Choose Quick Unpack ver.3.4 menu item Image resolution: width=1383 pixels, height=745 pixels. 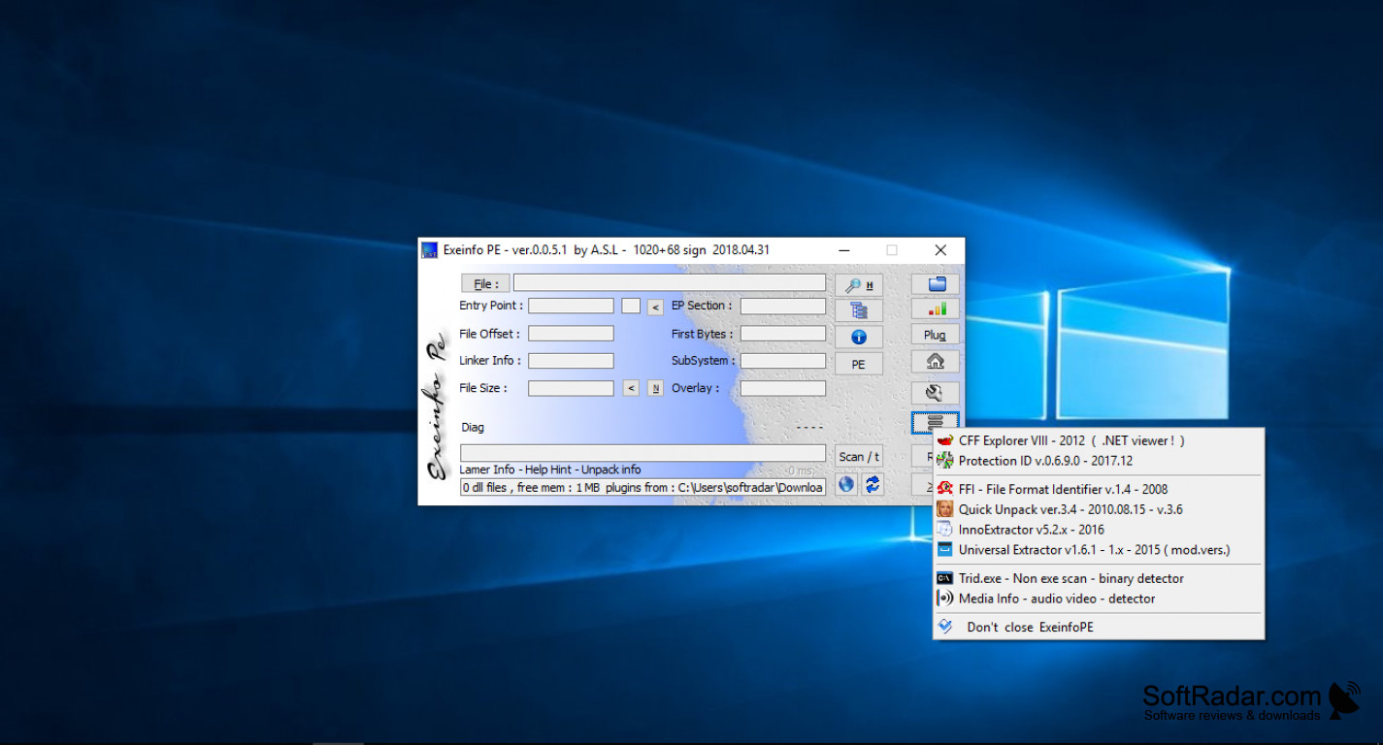click(1099, 509)
